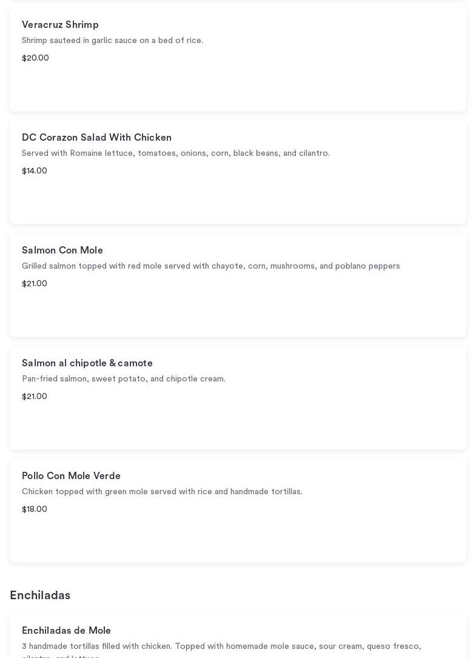The height and width of the screenshot is (658, 476).
Task: Click the 3 handmade tortillas description text
Action: click(x=221, y=646)
